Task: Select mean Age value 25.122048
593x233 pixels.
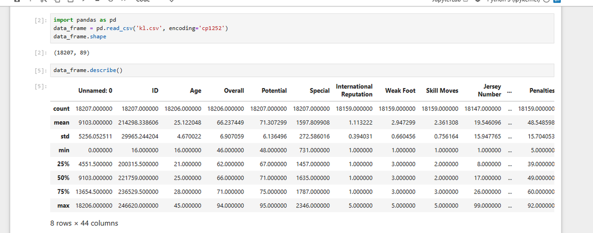Action: [x=188, y=123]
